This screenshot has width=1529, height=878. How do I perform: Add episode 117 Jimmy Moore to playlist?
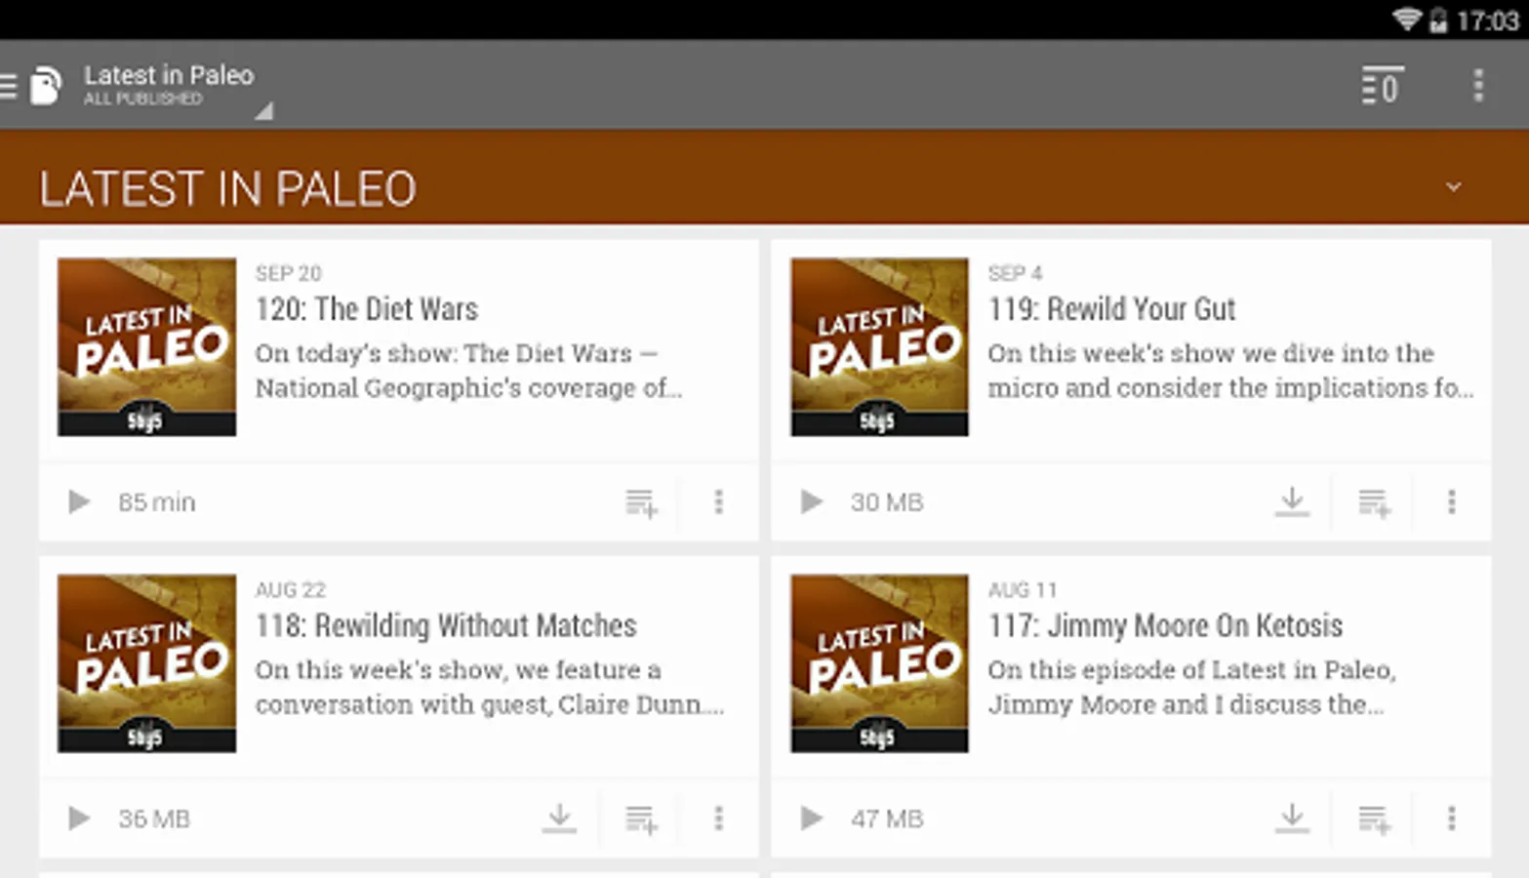click(1374, 819)
